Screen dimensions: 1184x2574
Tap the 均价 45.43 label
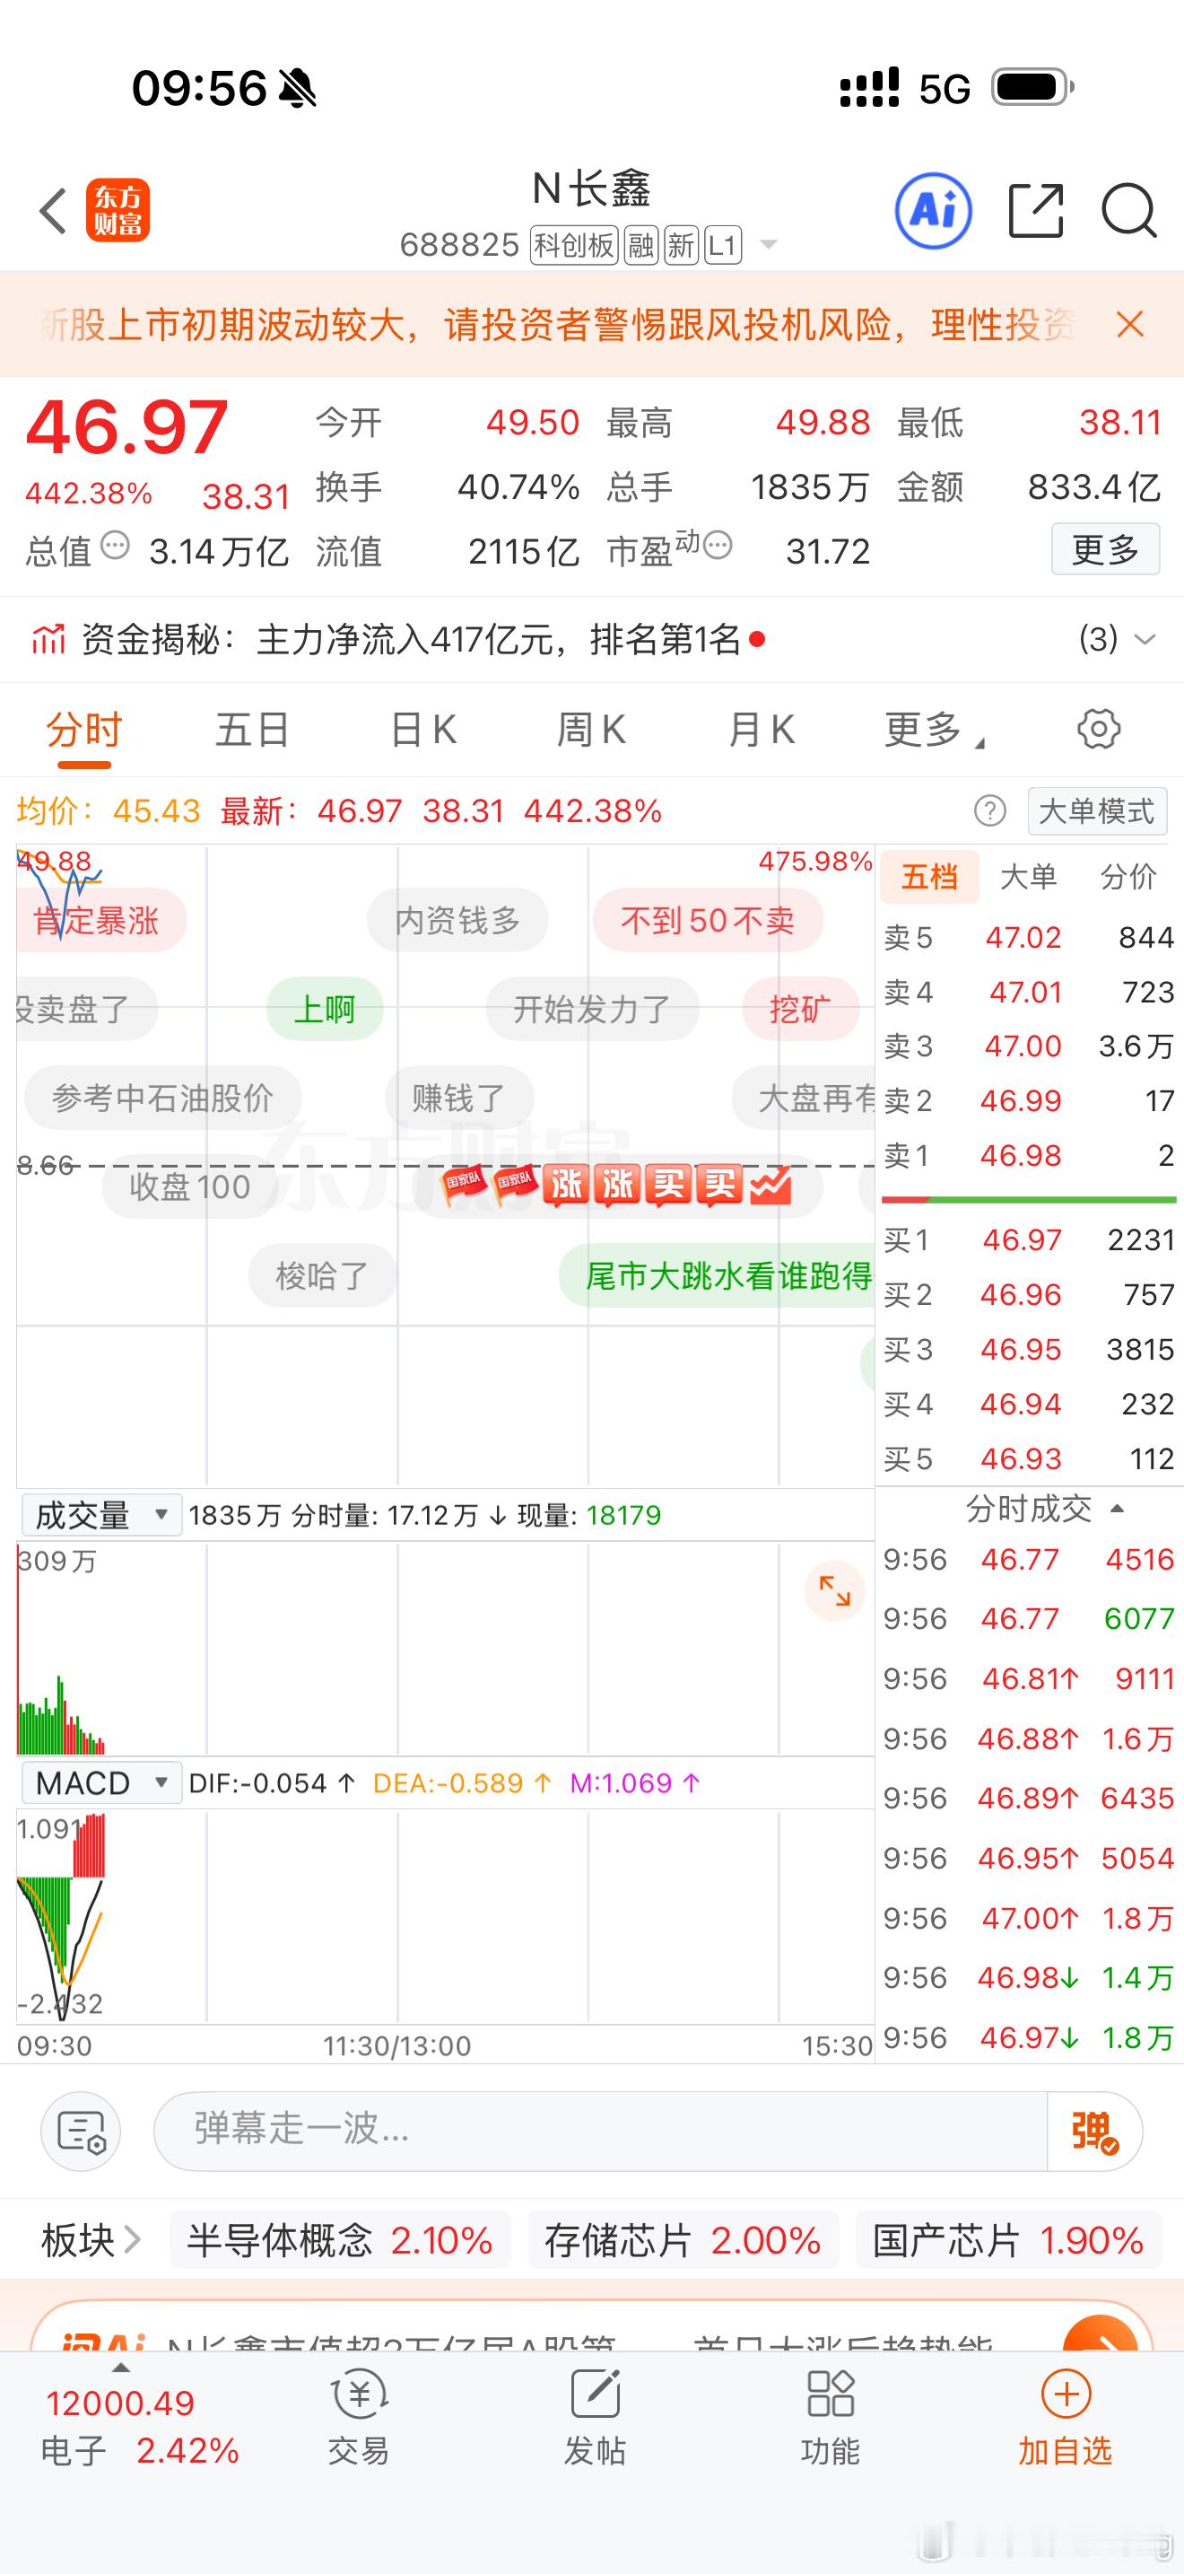coord(108,810)
